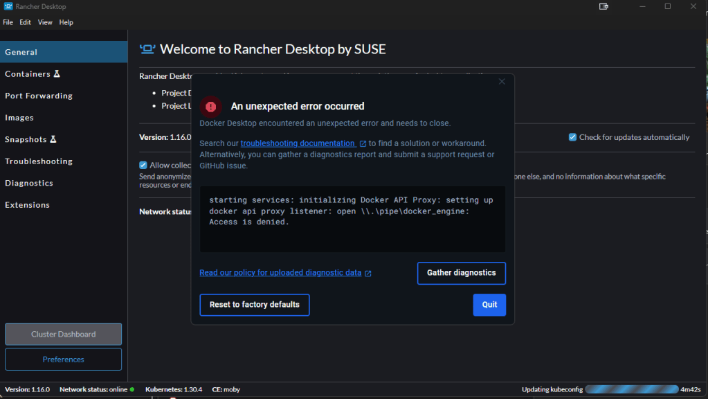Viewport: 708px width, 399px height.
Task: Go to Troubleshooting in the sidebar
Action: pyautogui.click(x=64, y=161)
